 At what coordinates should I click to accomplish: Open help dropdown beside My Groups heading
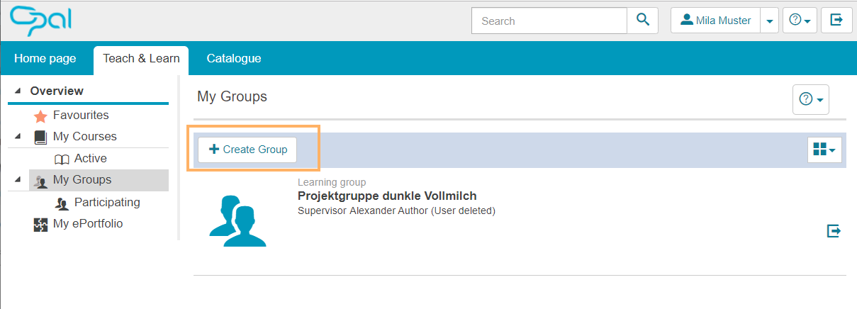[x=811, y=100]
